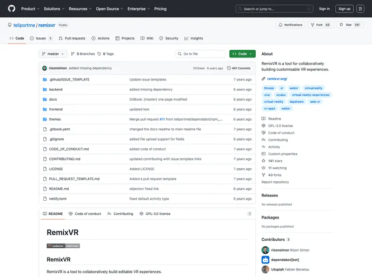Screen dimensions: 372x277
Task: Open the README outline list icon
Action: (x=249, y=214)
